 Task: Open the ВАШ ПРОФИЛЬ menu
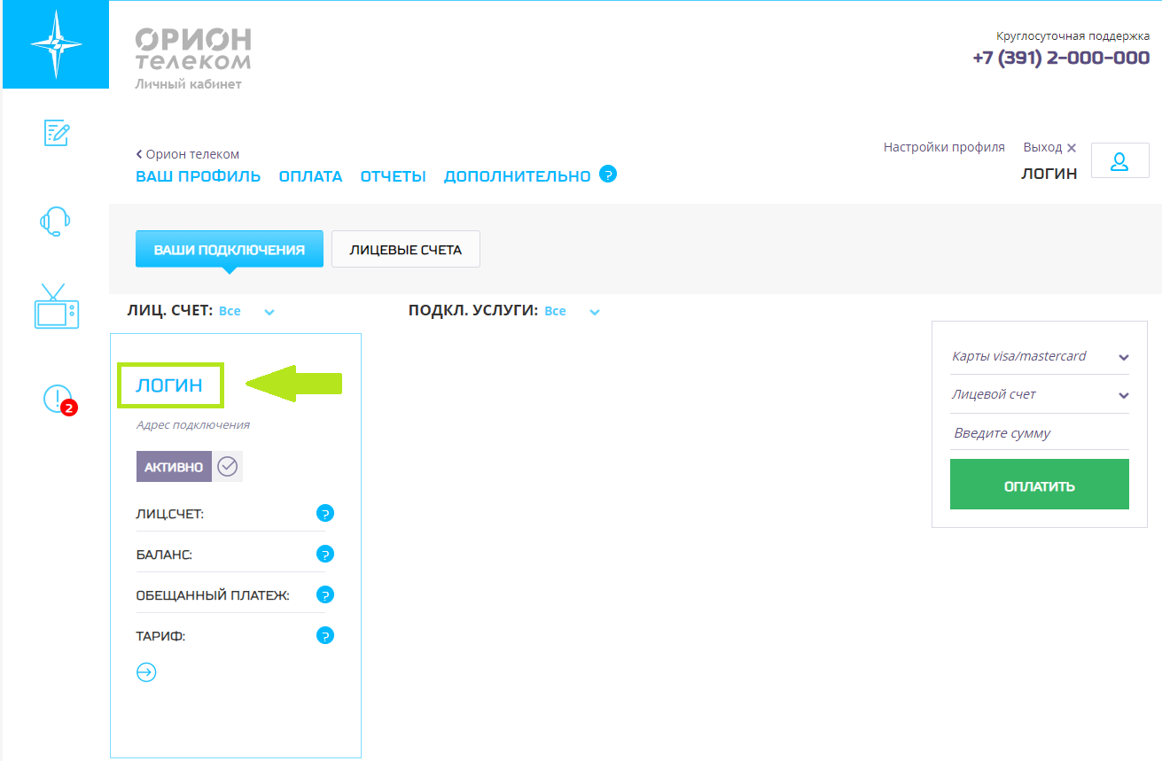click(199, 176)
